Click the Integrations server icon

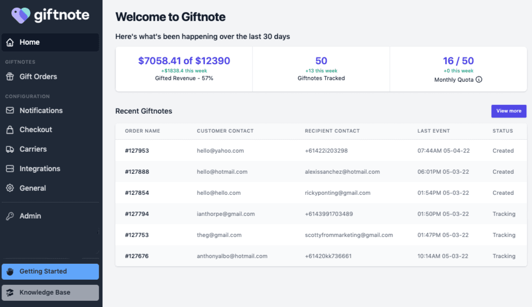(10, 169)
